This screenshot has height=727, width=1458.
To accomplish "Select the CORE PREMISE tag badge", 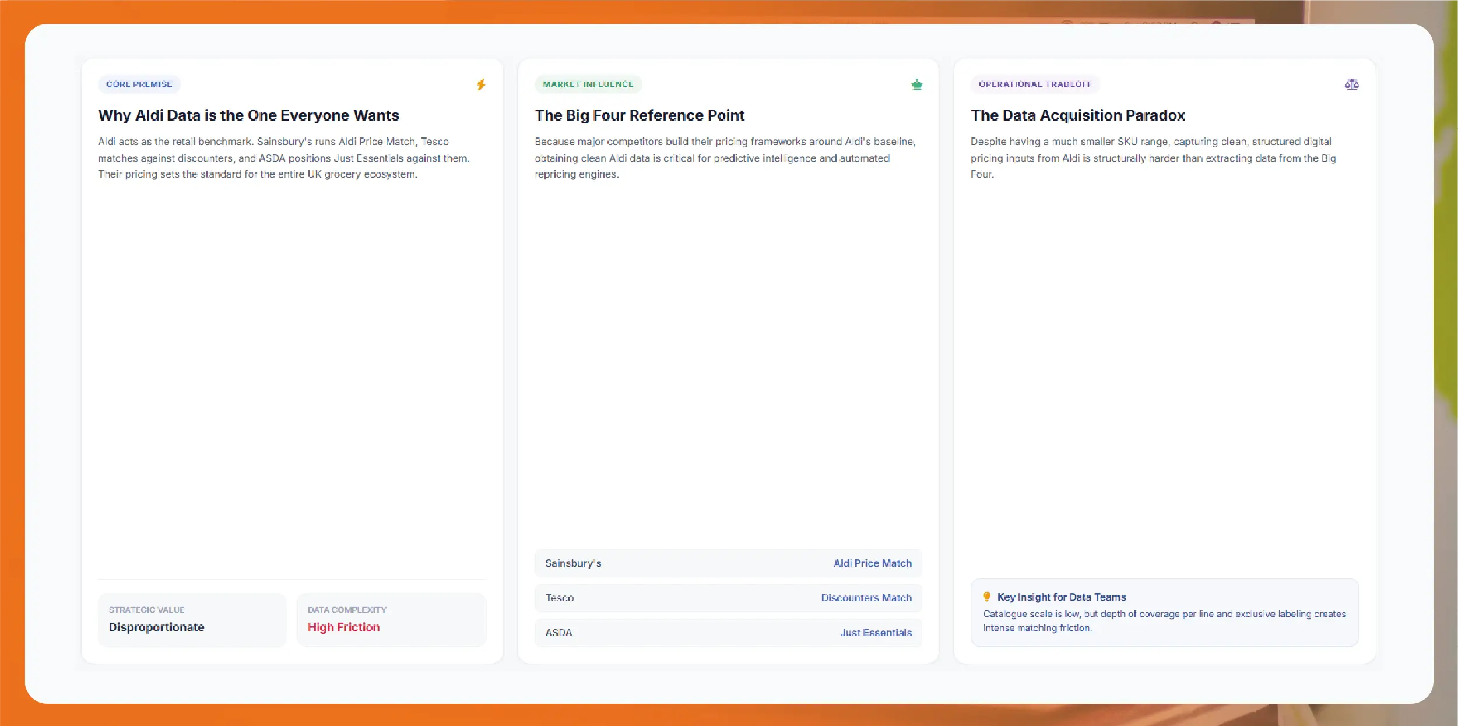I will [x=139, y=84].
